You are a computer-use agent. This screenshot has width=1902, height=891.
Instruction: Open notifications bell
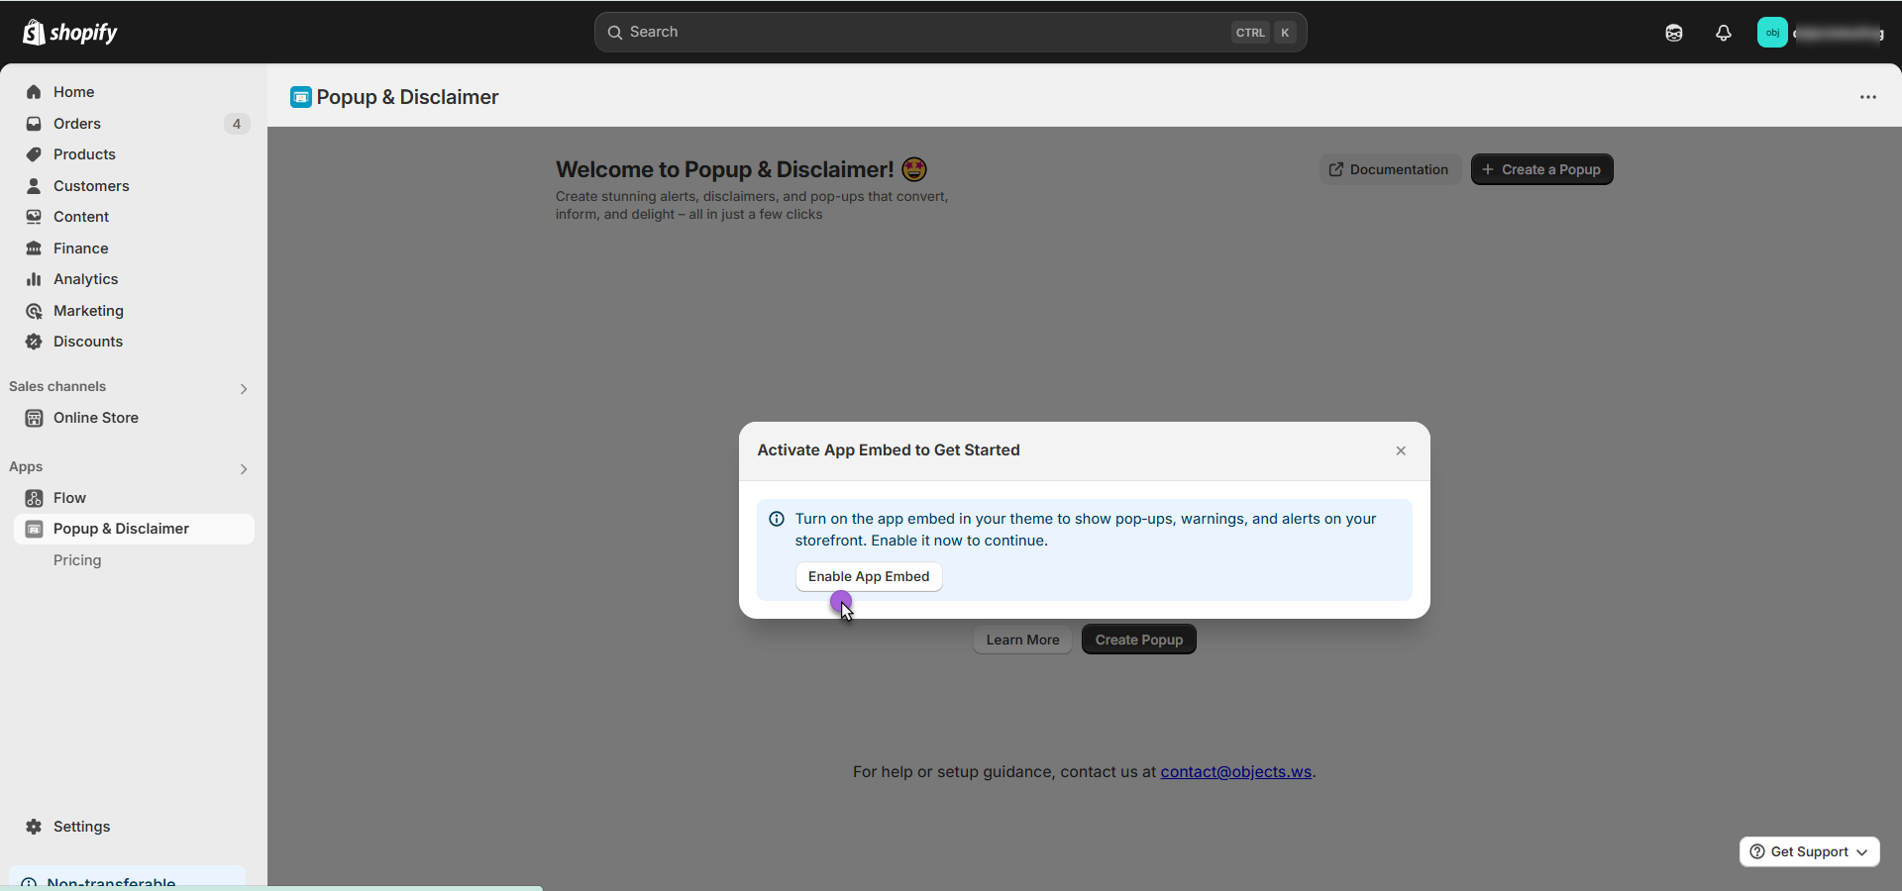(x=1724, y=33)
